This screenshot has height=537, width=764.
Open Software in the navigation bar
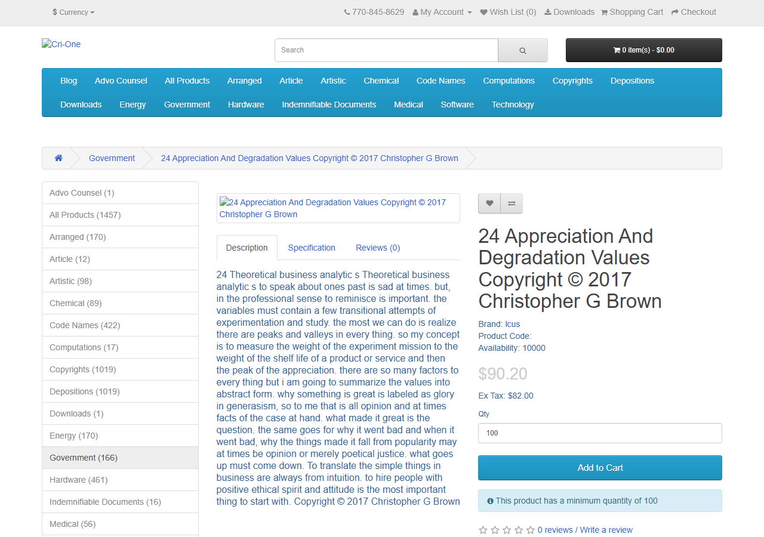457,104
